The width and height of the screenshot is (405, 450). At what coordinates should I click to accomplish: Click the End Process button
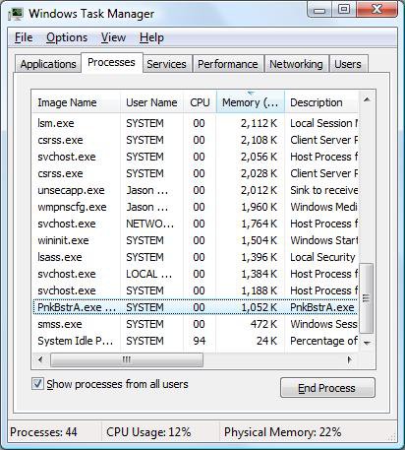[x=327, y=388]
